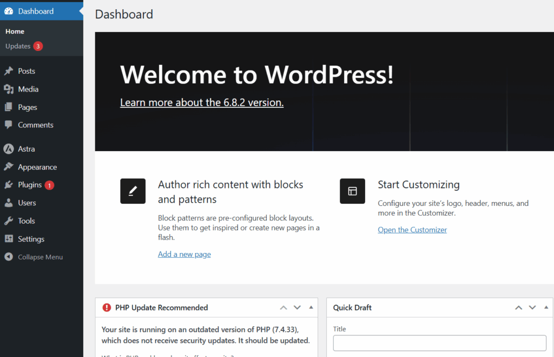This screenshot has height=357, width=554.
Task: Click the Plugins plug icon
Action: (x=9, y=185)
